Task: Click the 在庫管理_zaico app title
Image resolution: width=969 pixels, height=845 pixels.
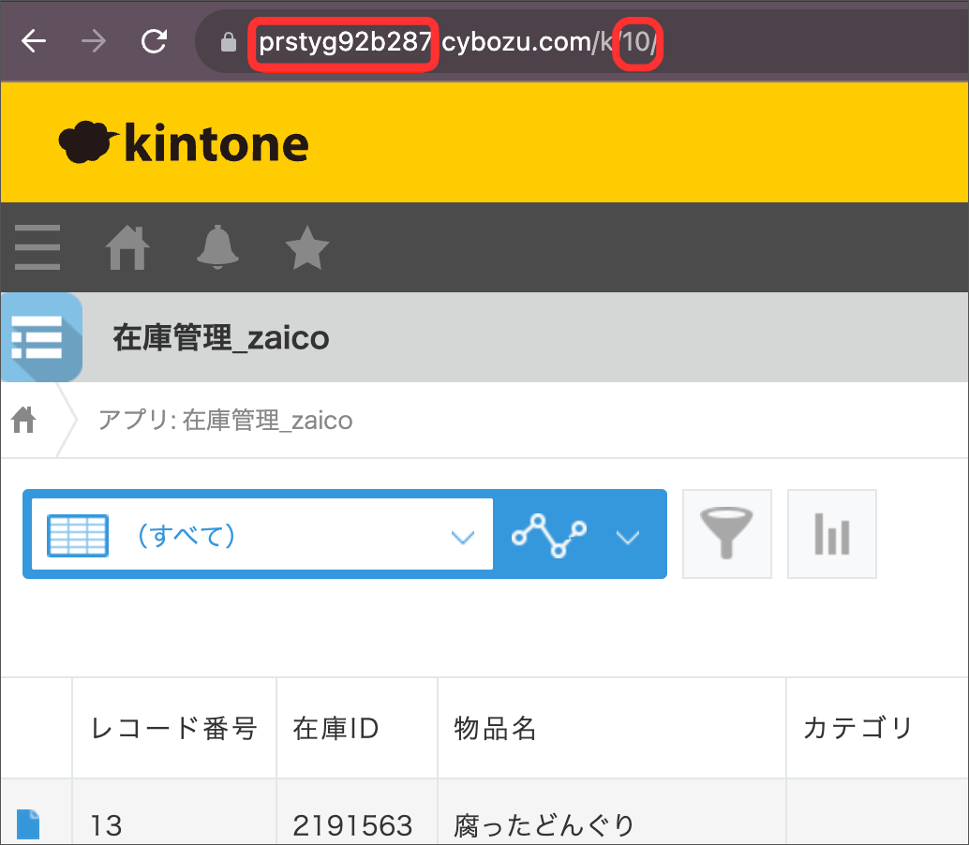Action: click(220, 338)
